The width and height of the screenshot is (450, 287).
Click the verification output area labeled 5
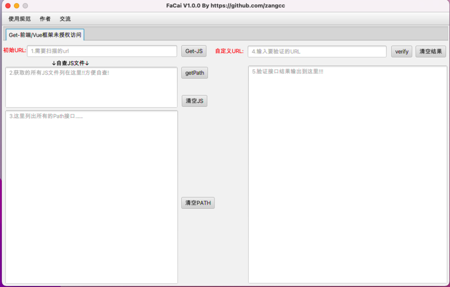pos(347,174)
